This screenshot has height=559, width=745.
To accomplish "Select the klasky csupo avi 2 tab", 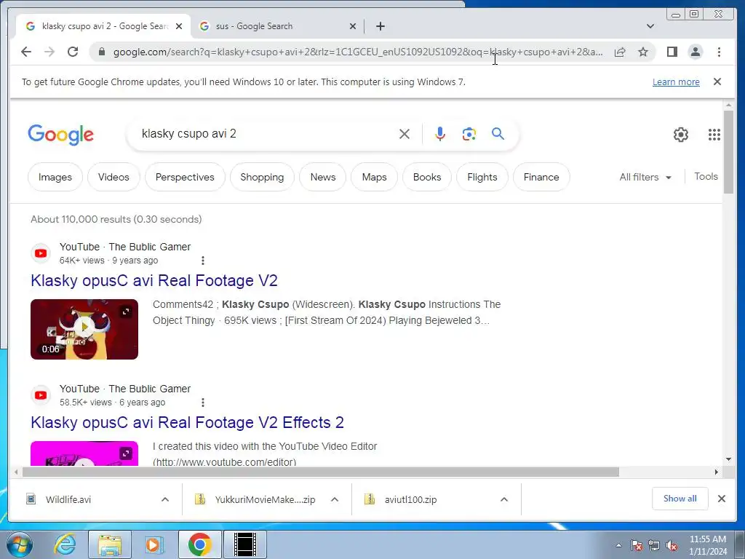I will click(103, 26).
